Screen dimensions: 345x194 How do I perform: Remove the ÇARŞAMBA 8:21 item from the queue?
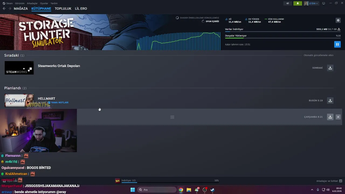(338, 117)
